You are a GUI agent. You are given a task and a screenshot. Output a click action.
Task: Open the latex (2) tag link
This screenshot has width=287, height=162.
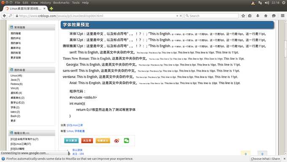click(15, 112)
